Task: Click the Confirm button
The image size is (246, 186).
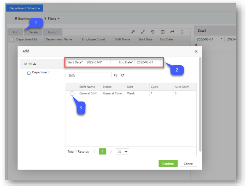Action: click(168, 164)
